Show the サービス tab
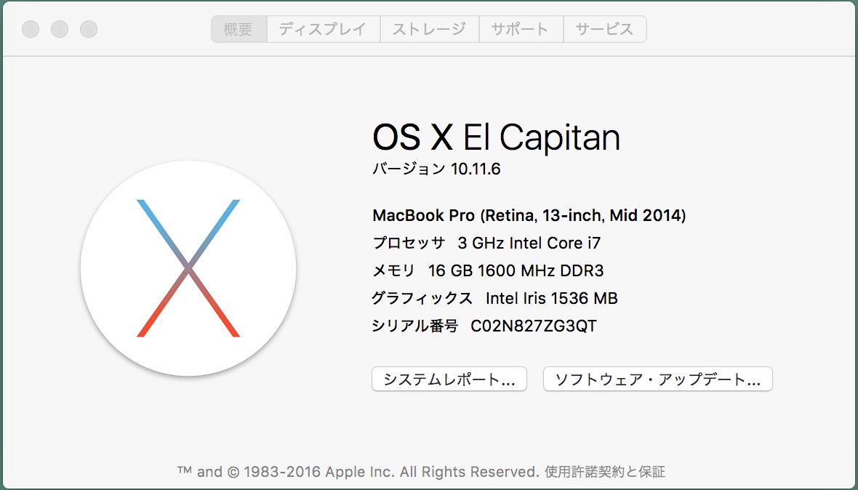The height and width of the screenshot is (490, 858). (x=605, y=29)
